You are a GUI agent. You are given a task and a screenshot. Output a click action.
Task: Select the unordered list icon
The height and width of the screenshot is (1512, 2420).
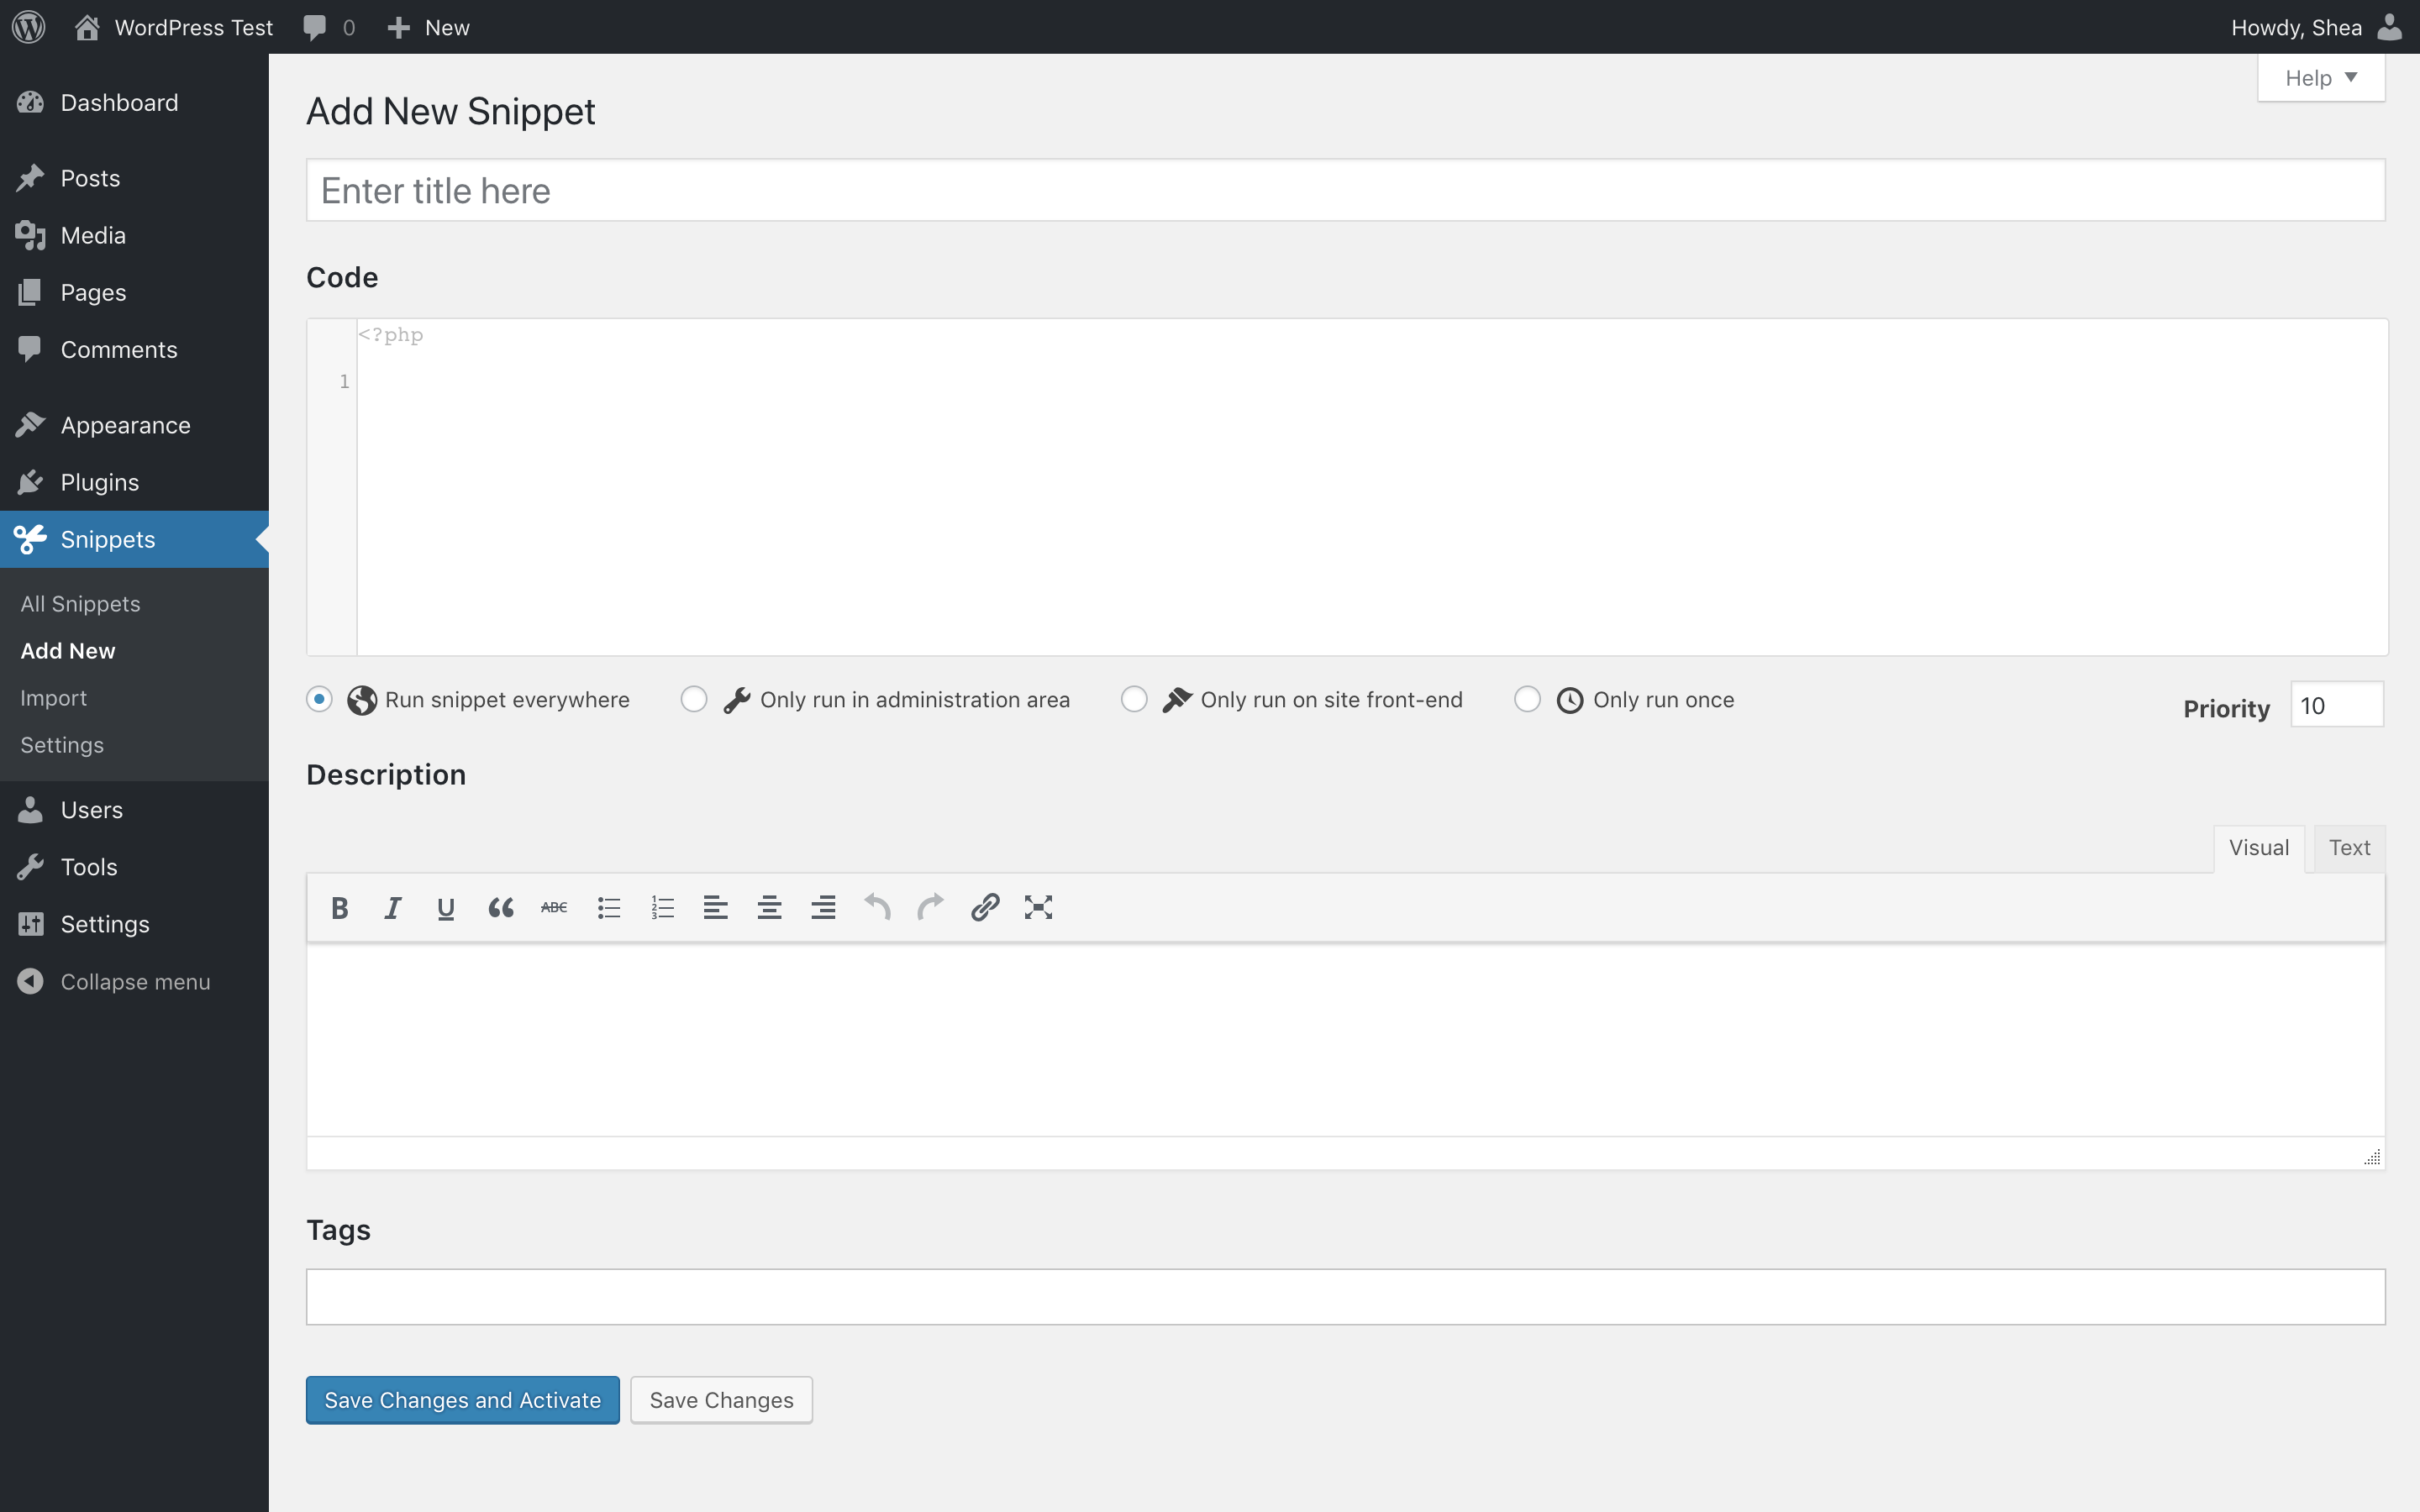608,907
